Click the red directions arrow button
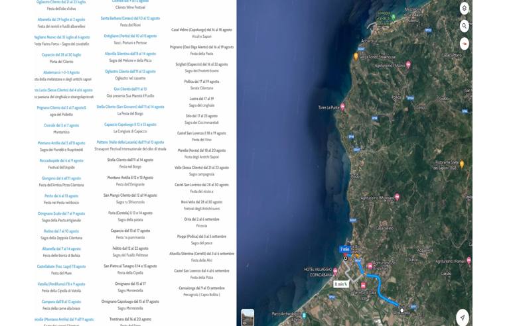The height and width of the screenshot is (326, 507). 464,44
